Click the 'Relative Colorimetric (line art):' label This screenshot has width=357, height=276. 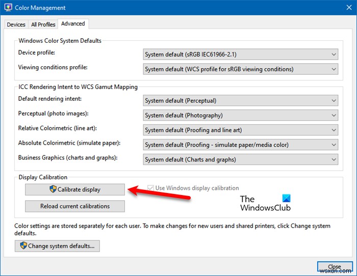pos(57,128)
